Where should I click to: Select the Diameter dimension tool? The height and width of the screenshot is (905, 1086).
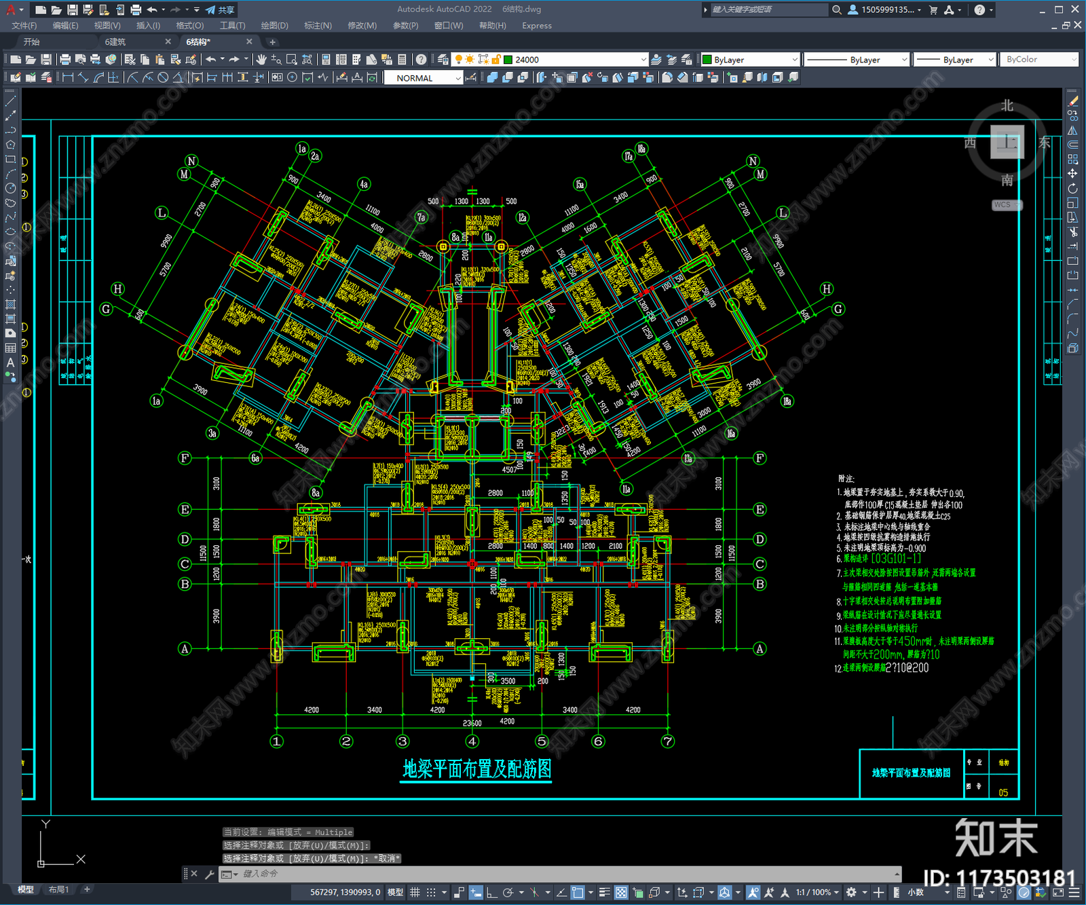pyautogui.click(x=163, y=77)
